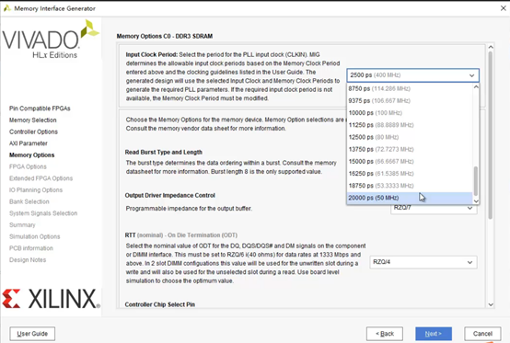Cancel the Memory Interface Generator wizard
510x343 pixels.
[x=482, y=334]
